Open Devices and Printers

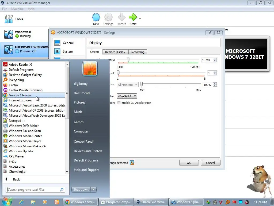tap(88, 151)
